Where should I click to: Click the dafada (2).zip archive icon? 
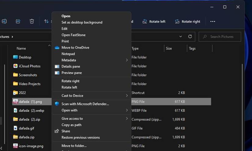click(16, 119)
